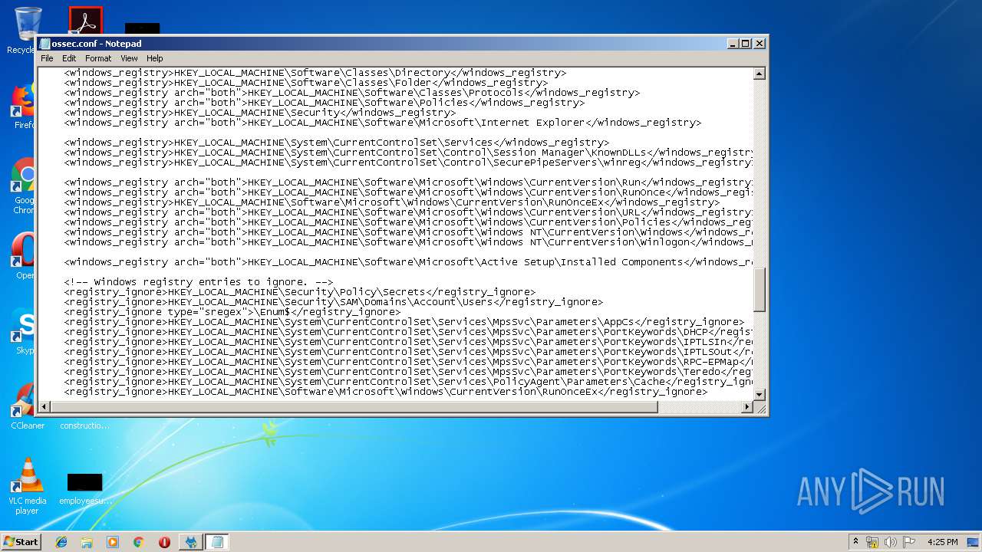Click the line containing PolicyAgent\Parameters\Cache
982x552 pixels.
click(409, 382)
